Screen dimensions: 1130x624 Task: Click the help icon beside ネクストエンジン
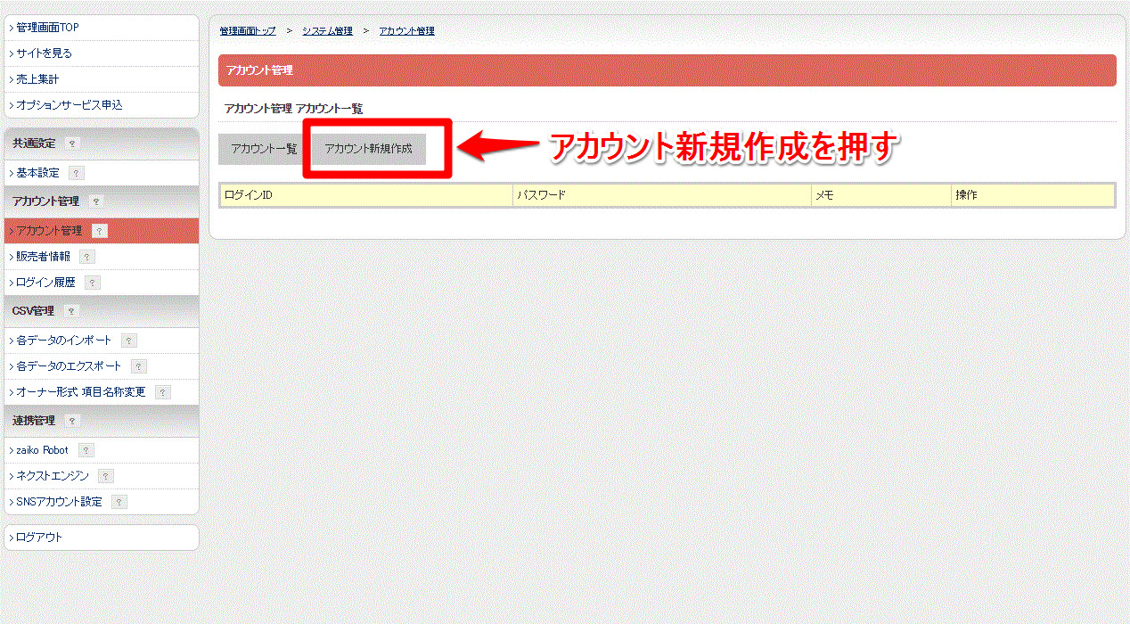coord(106,476)
